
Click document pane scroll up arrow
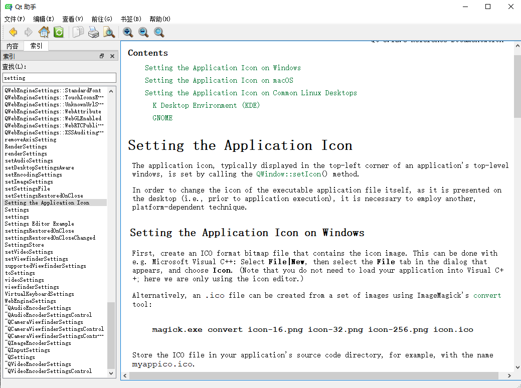pos(517,46)
